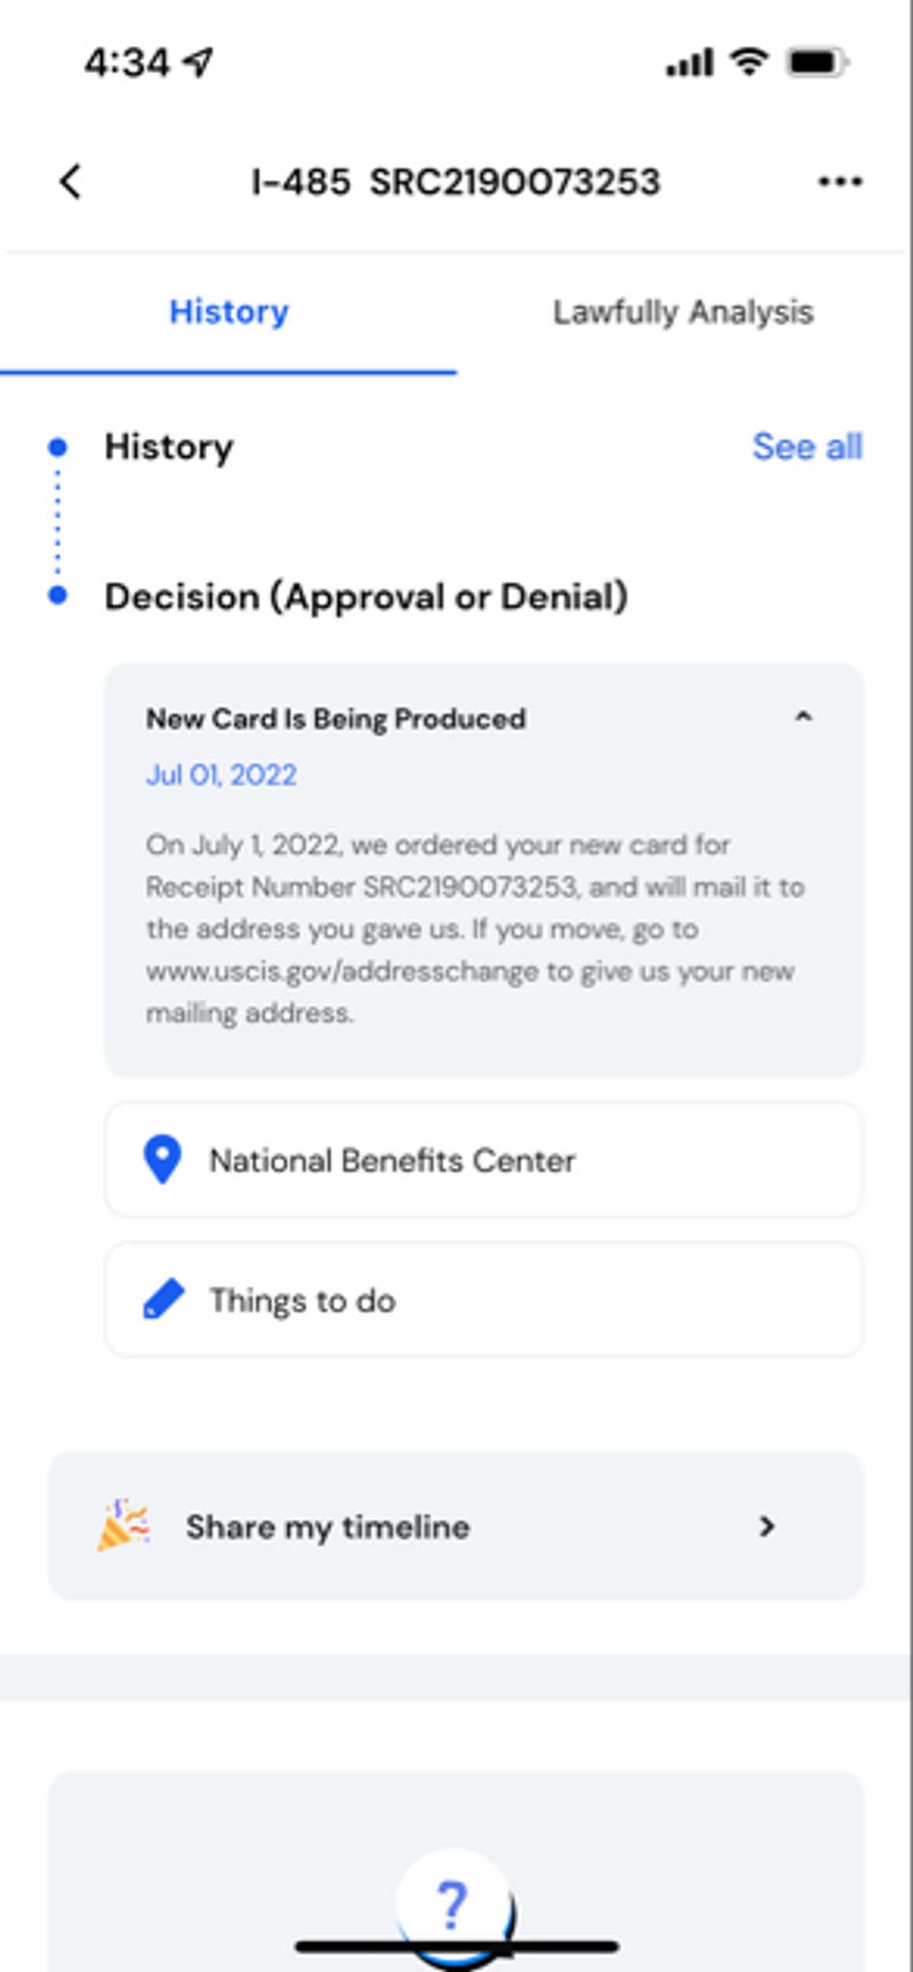
Task: Open the three-dot more options menu
Action: [840, 181]
